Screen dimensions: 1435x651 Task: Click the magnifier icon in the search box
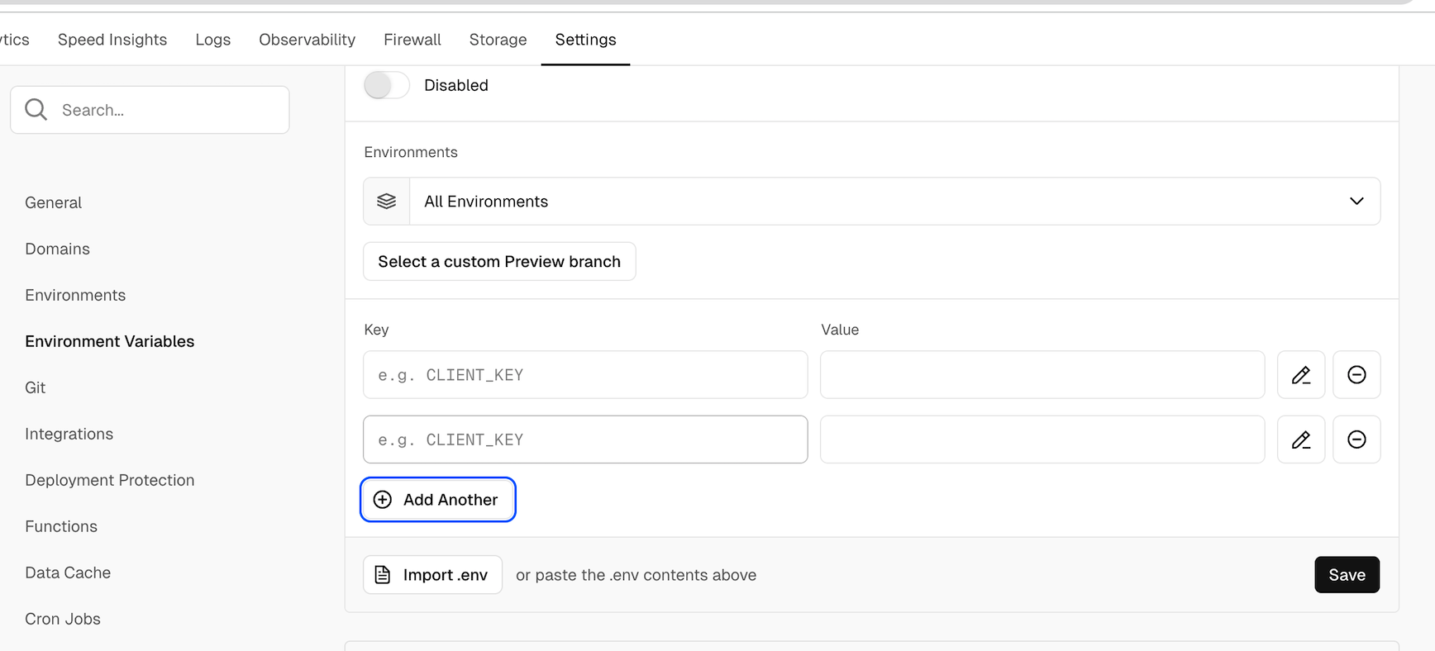(36, 110)
